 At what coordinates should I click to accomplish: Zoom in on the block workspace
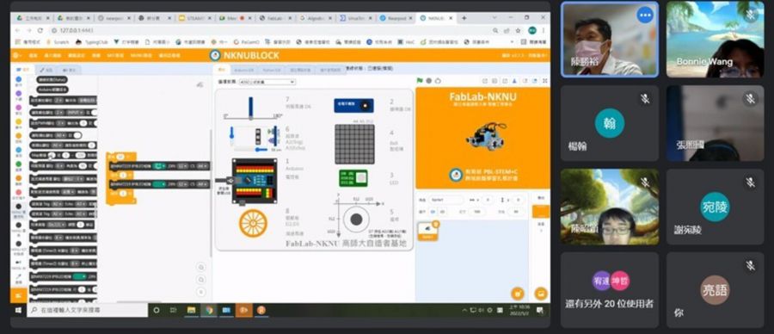(200, 268)
